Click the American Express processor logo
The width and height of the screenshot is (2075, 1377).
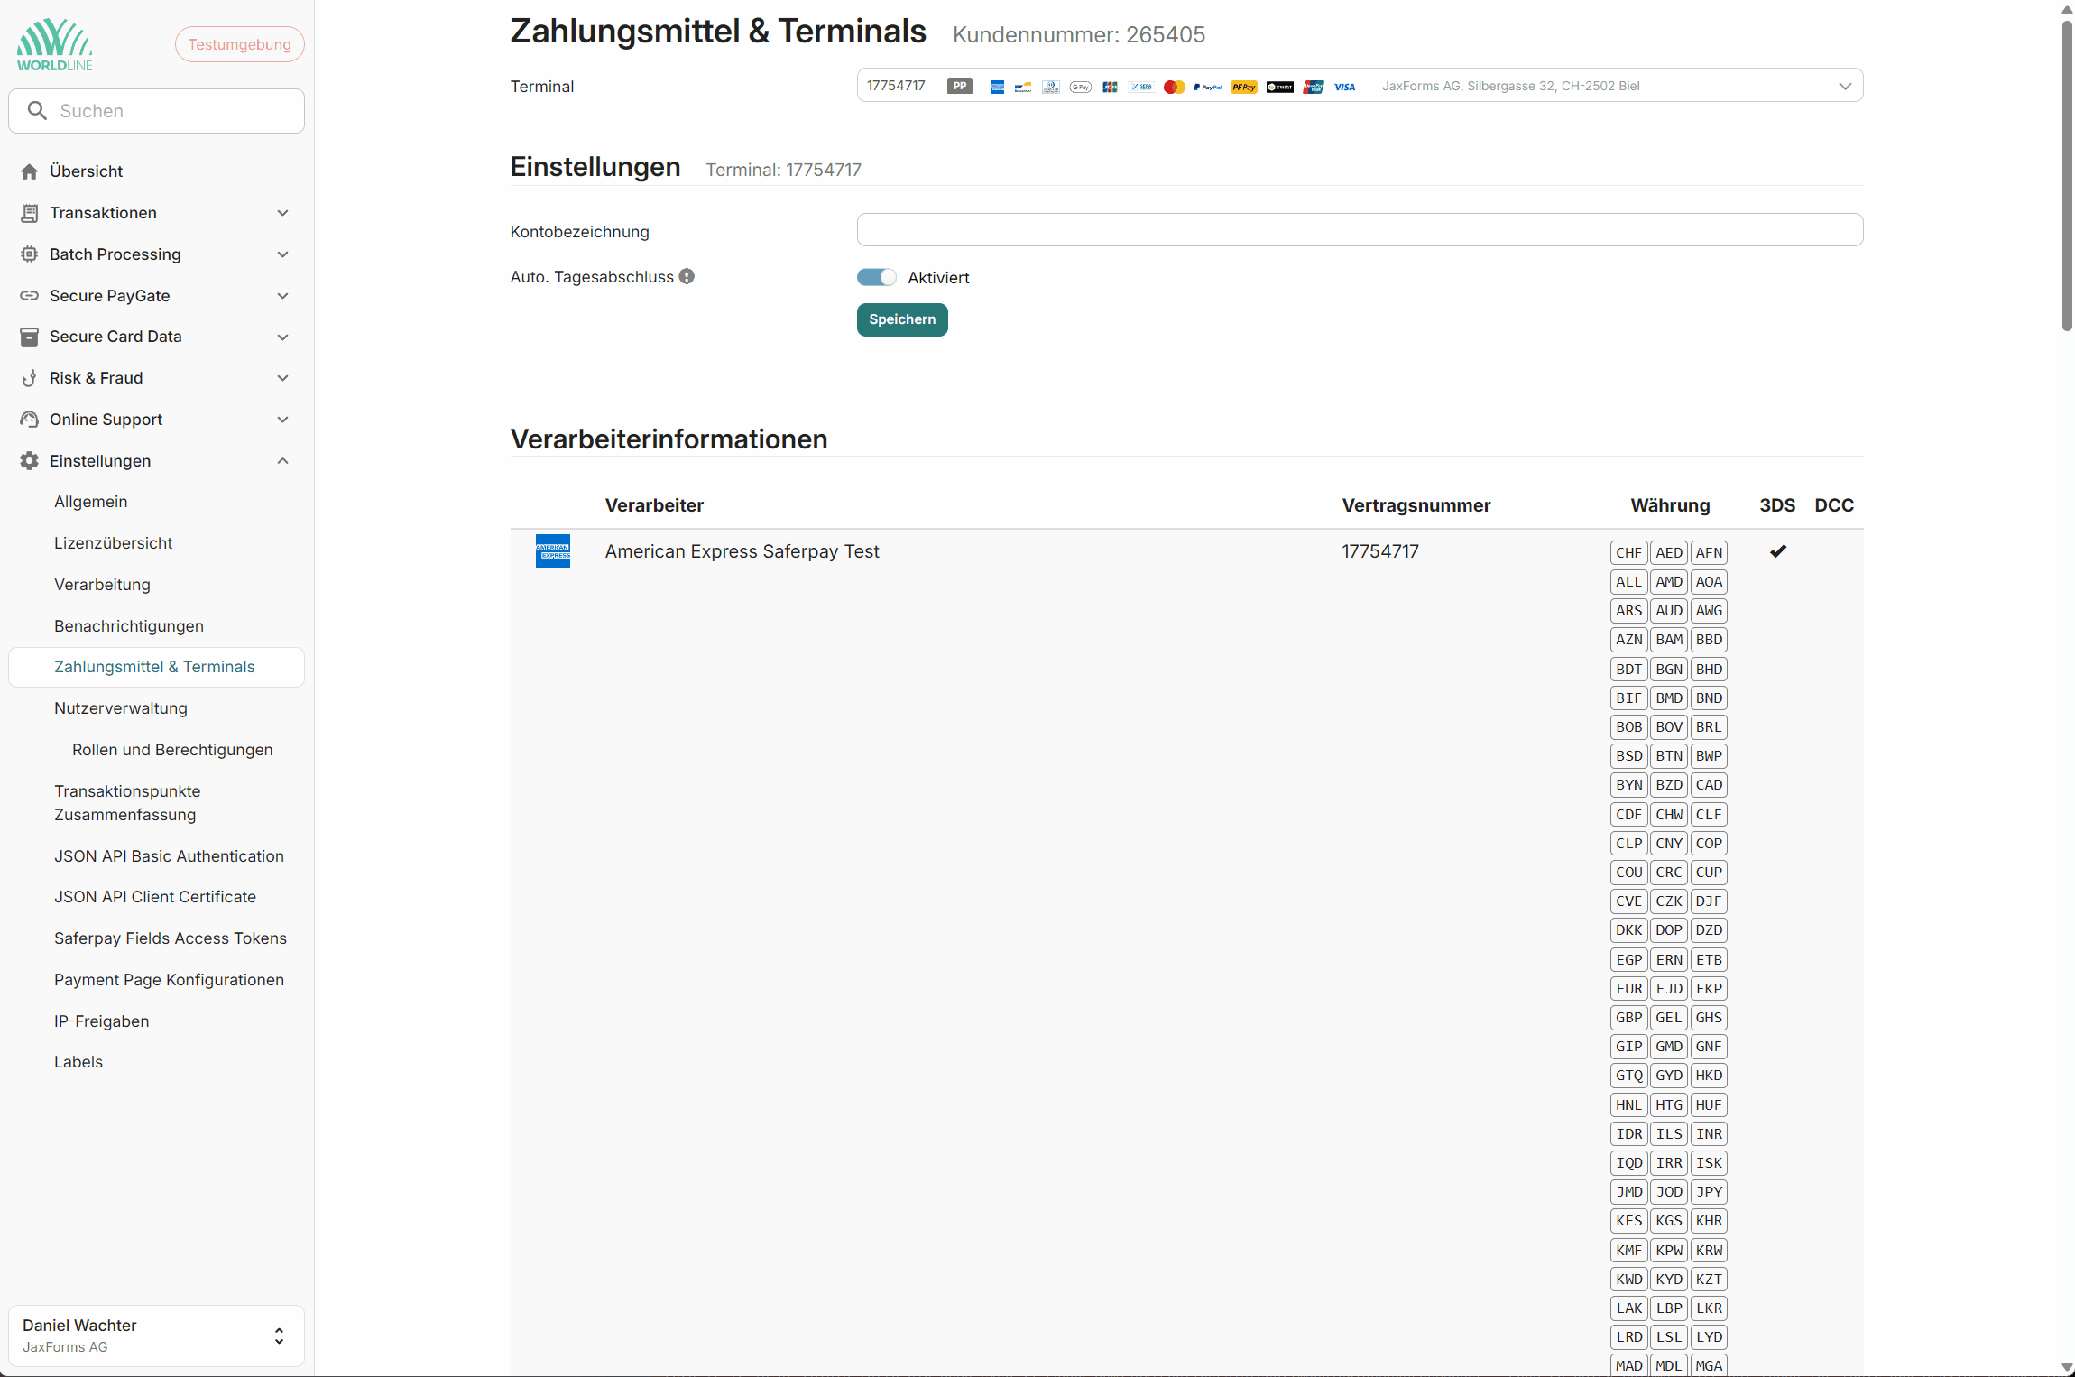pyautogui.click(x=552, y=551)
